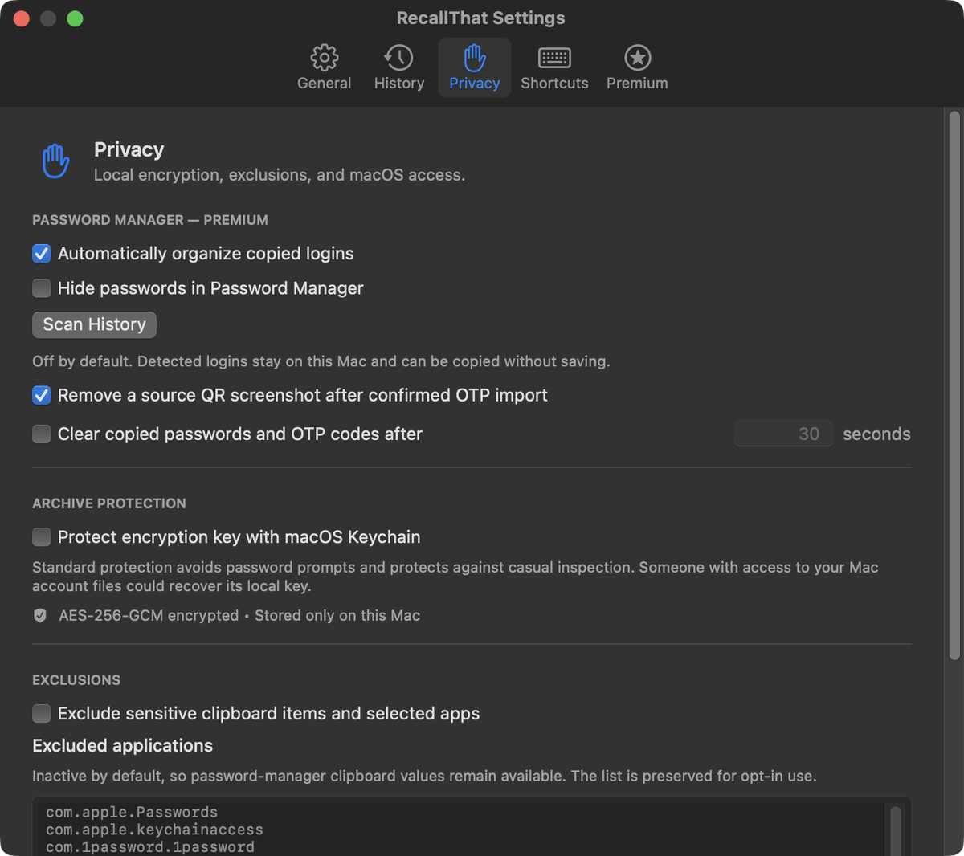Click the General tab label
The height and width of the screenshot is (856, 964).
(325, 84)
